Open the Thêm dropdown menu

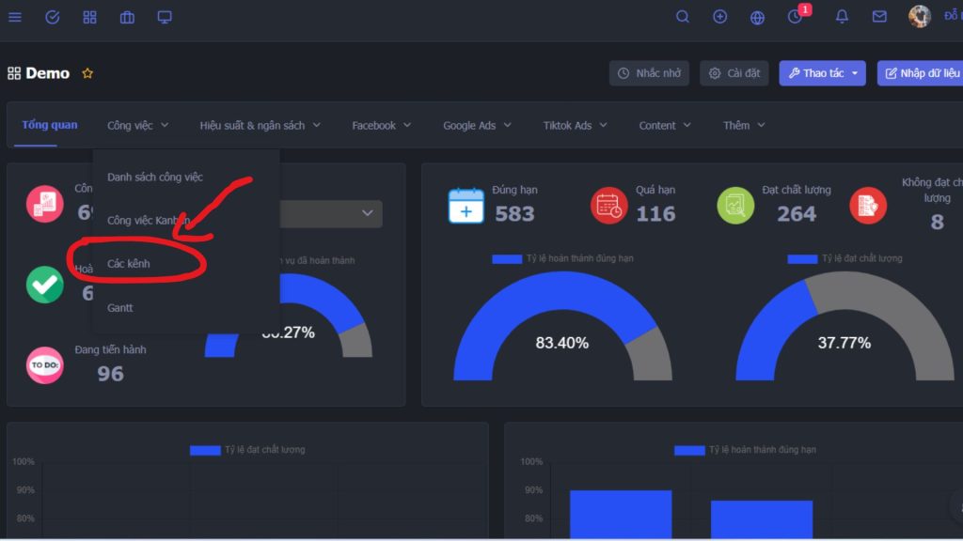[x=744, y=125]
